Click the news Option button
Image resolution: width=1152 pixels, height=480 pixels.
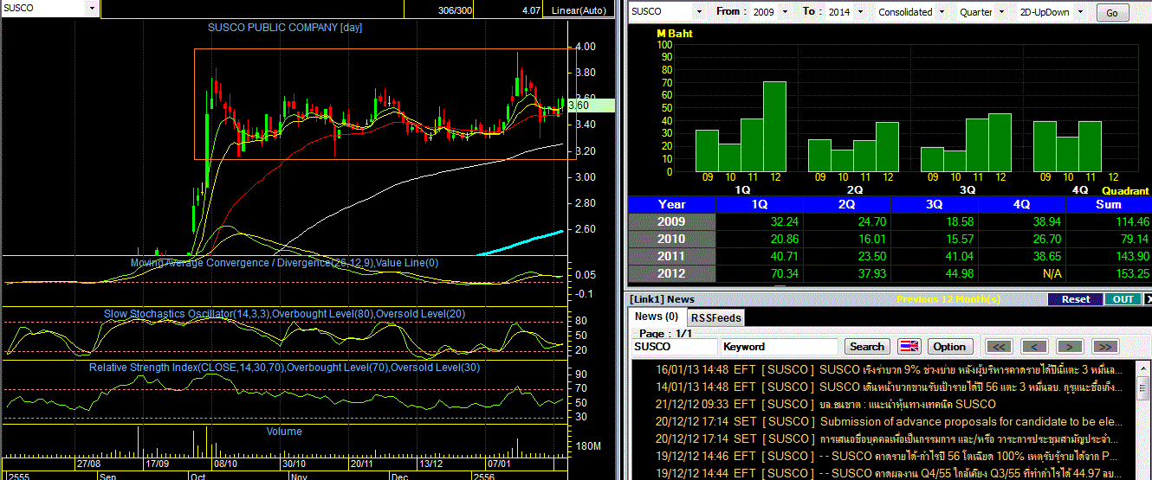949,346
